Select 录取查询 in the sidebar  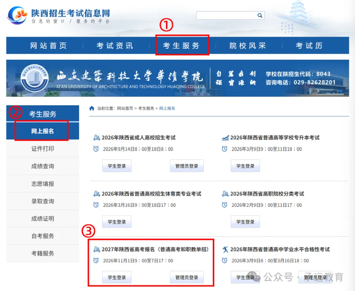tap(42, 201)
